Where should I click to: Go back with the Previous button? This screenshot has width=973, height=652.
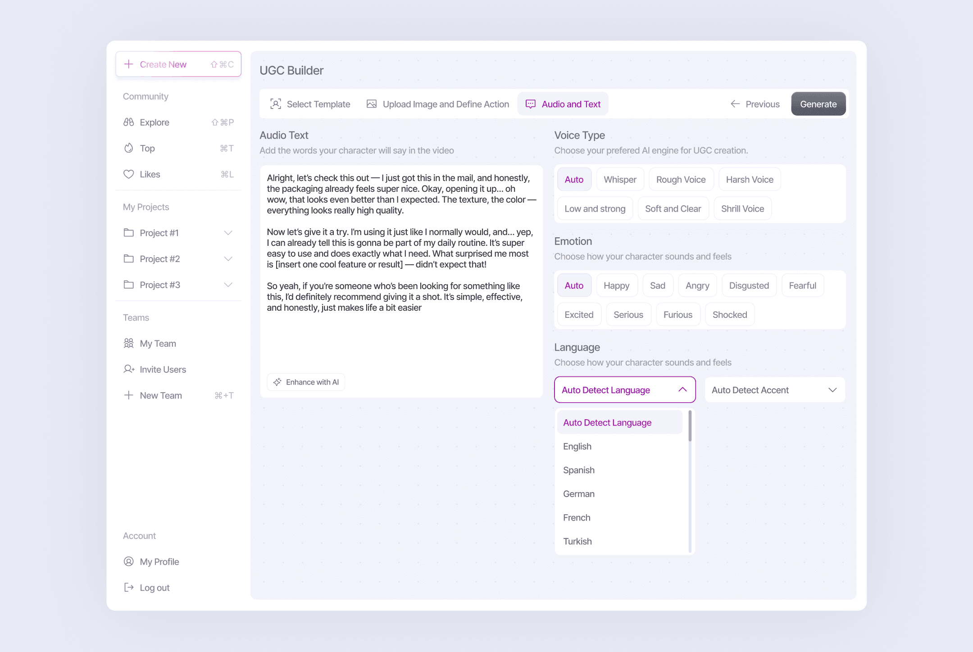coord(755,104)
